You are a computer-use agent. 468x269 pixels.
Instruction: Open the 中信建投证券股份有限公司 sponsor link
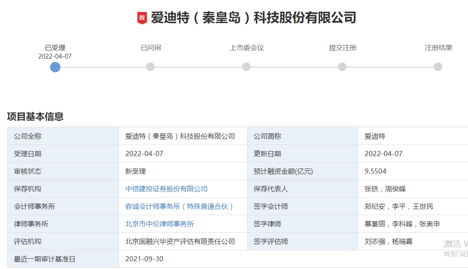click(x=166, y=189)
